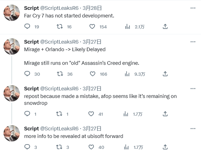
Task: Open @ScriptLeaksR6 handle on first tweet
Action: 59,8
